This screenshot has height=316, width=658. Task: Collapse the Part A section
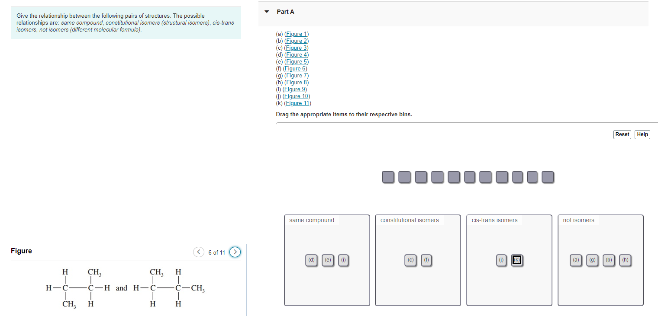tap(266, 12)
